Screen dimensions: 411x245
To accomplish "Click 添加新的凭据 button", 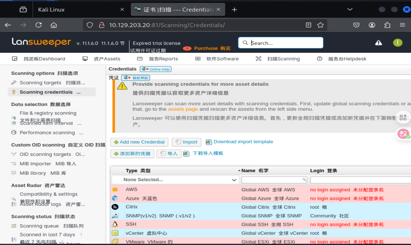I will (x=132, y=153).
